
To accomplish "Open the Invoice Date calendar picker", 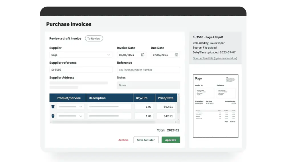I will pyautogui.click(x=143, y=55).
